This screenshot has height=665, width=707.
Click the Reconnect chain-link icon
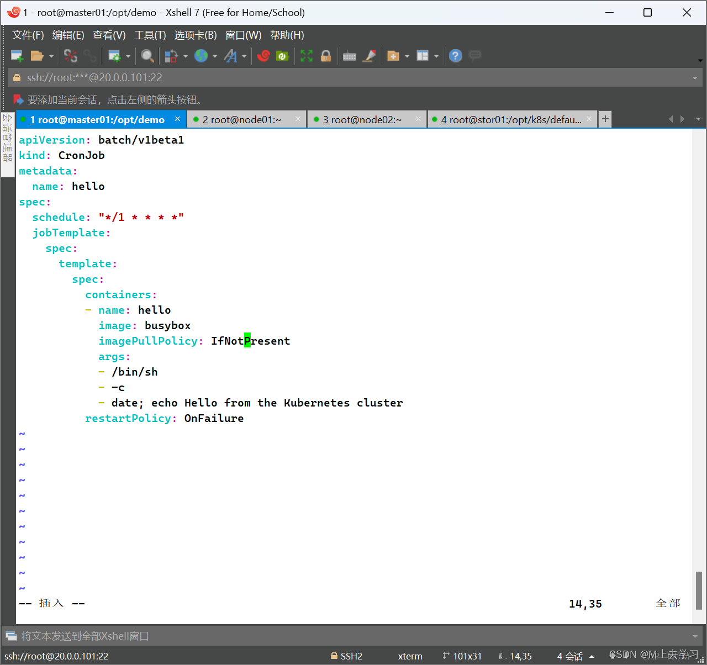(x=90, y=56)
